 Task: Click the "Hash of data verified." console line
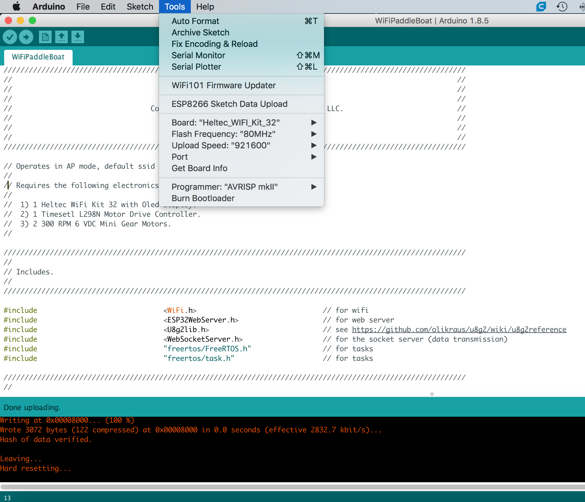[x=46, y=439]
